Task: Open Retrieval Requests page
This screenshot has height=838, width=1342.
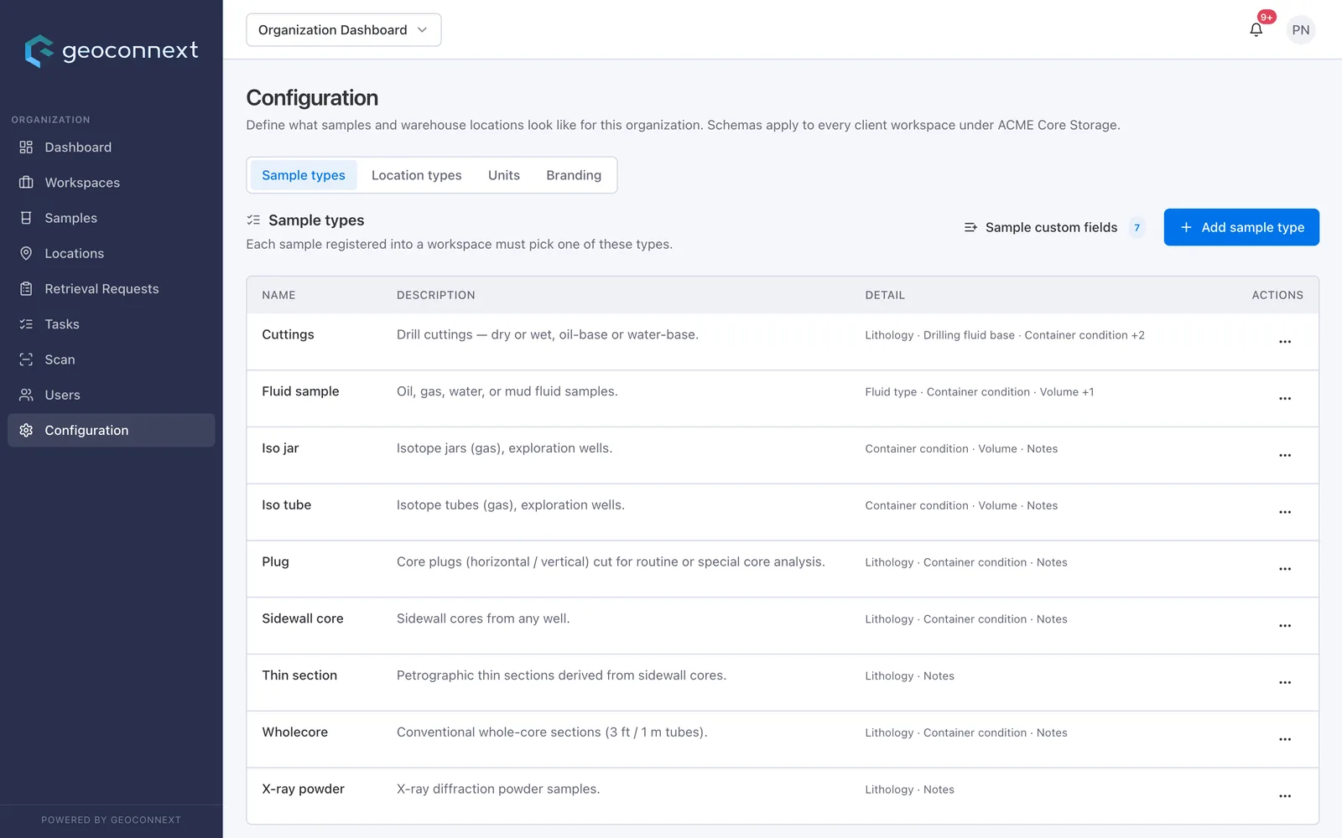Action: [x=112, y=288]
